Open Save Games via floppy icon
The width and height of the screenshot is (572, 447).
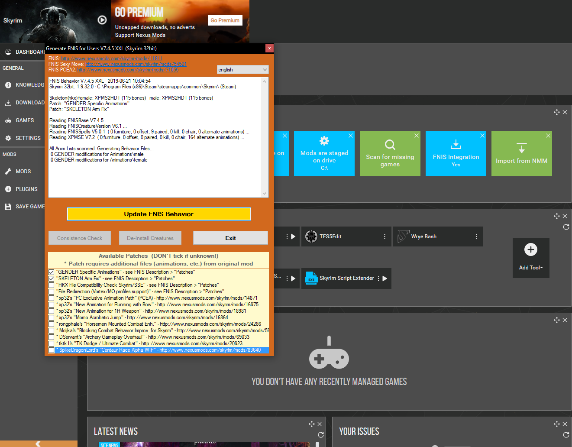click(x=8, y=207)
